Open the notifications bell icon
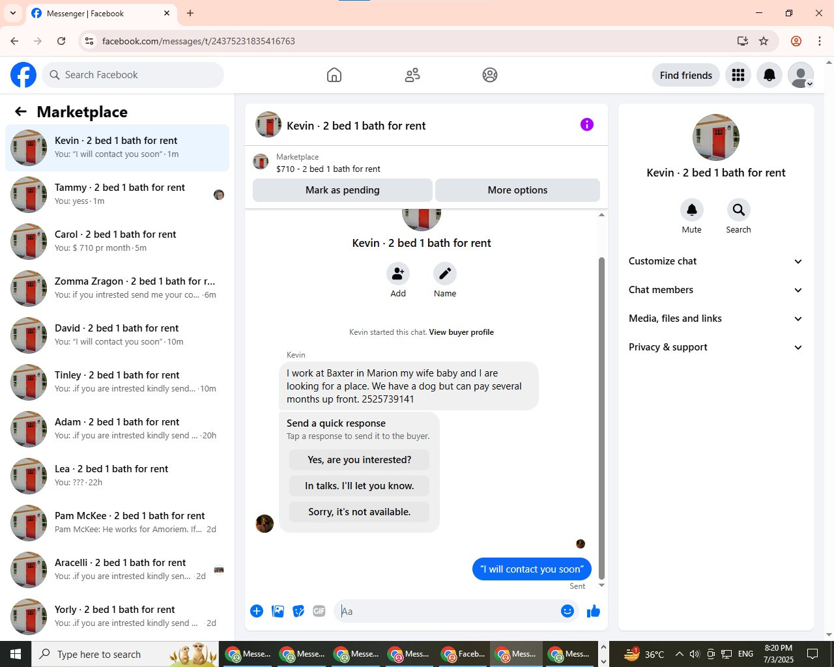This screenshot has height=667, width=834. [769, 75]
